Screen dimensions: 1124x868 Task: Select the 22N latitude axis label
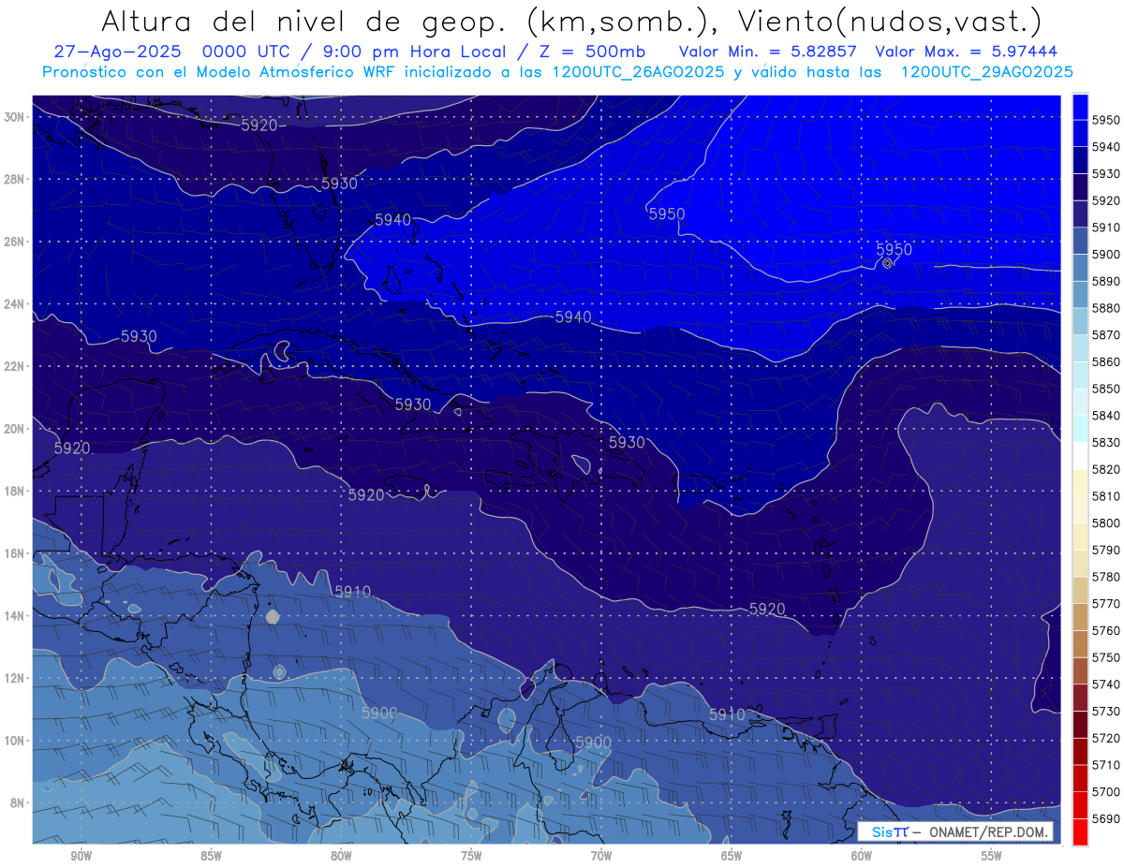[x=16, y=366]
